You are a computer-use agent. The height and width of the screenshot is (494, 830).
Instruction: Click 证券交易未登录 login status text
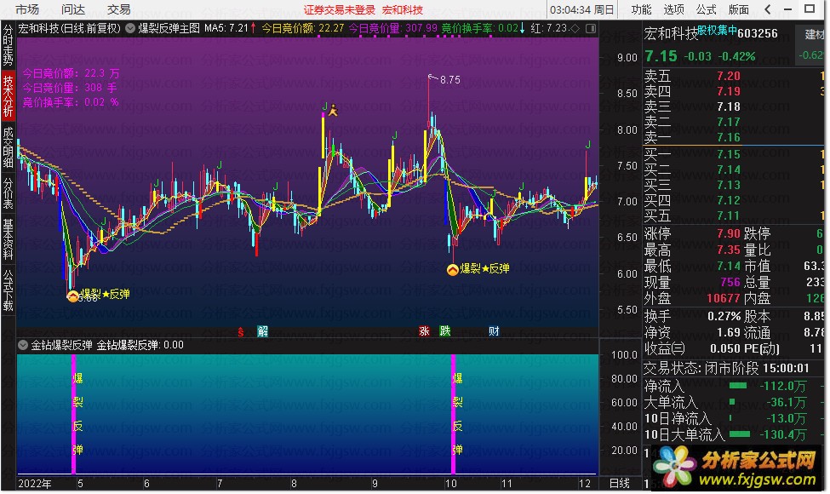coord(340,9)
